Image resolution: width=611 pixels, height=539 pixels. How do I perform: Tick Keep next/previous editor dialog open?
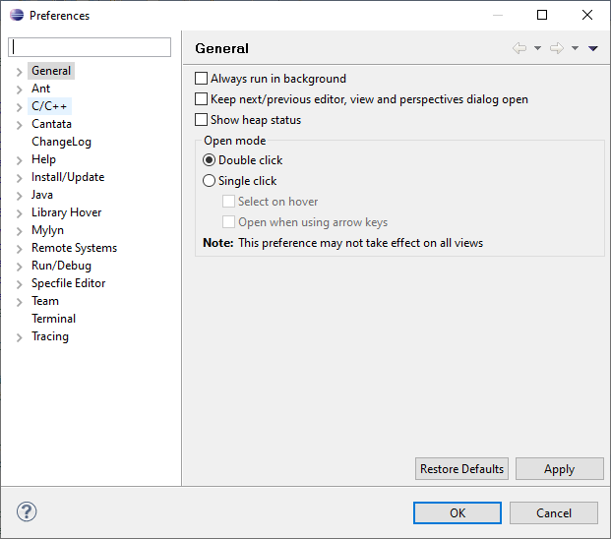click(202, 99)
